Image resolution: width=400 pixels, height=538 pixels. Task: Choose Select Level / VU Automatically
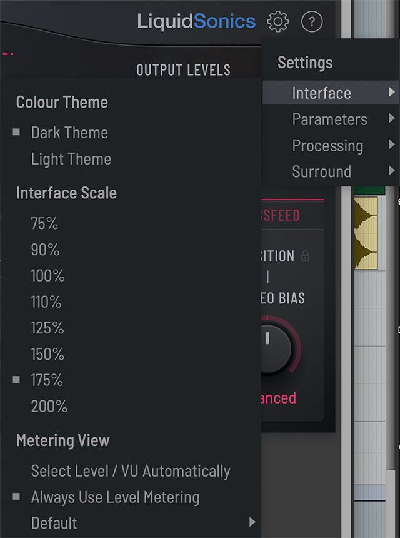pyautogui.click(x=131, y=471)
